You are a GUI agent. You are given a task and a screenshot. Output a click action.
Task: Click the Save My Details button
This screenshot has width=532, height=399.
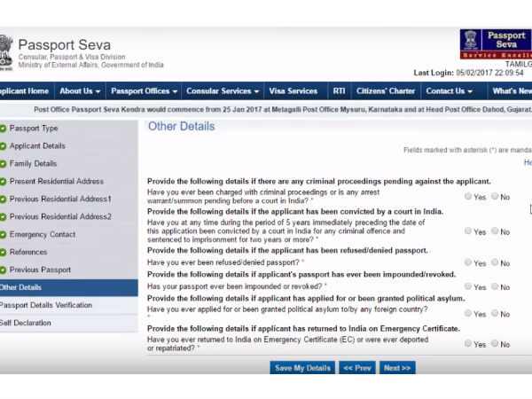coord(302,368)
